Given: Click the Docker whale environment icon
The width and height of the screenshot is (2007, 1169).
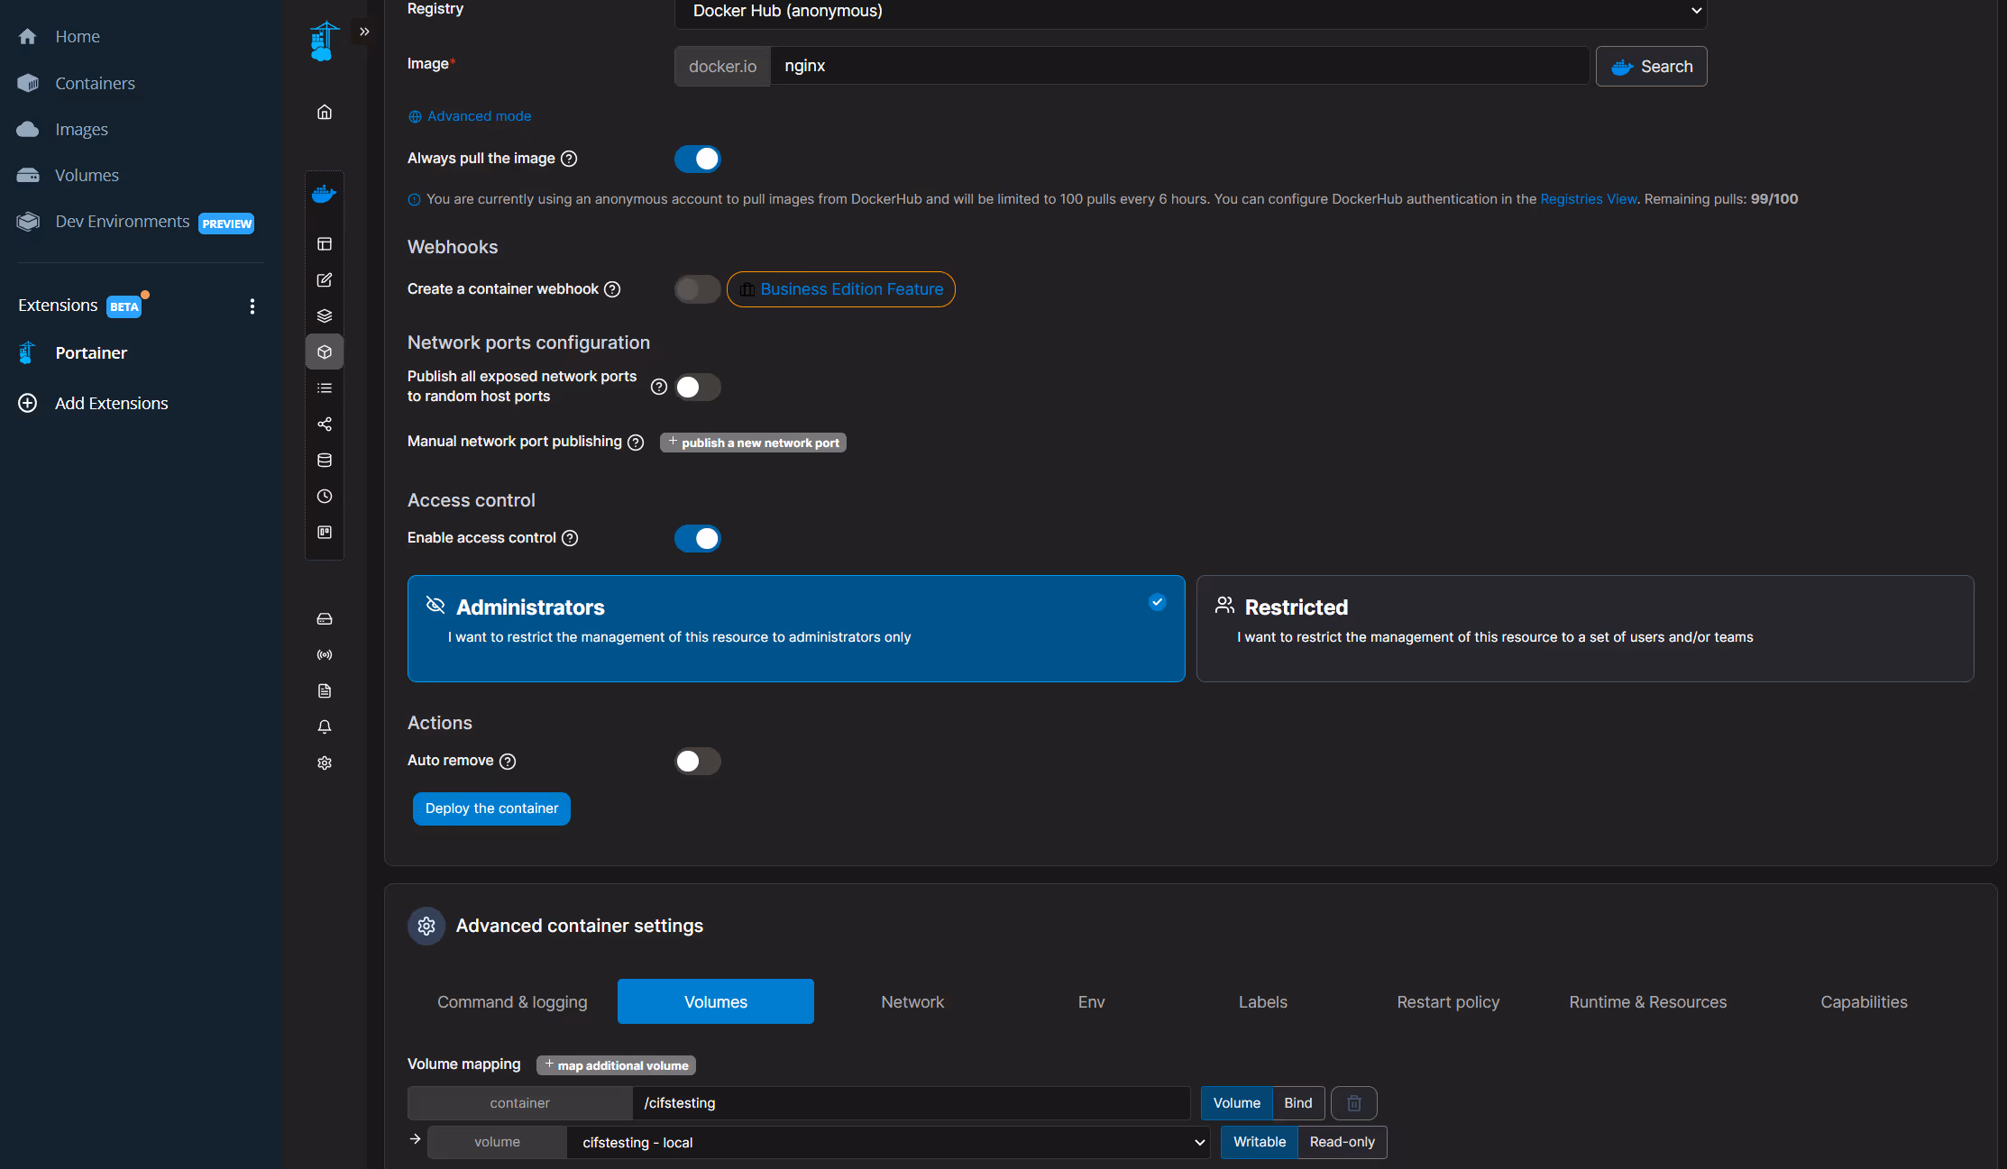Looking at the screenshot, I should click(325, 194).
